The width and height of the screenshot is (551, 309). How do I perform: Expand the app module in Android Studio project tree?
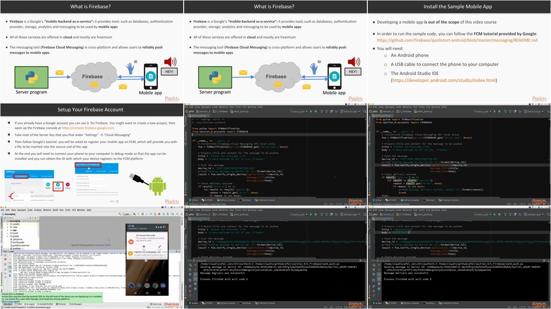[7, 230]
